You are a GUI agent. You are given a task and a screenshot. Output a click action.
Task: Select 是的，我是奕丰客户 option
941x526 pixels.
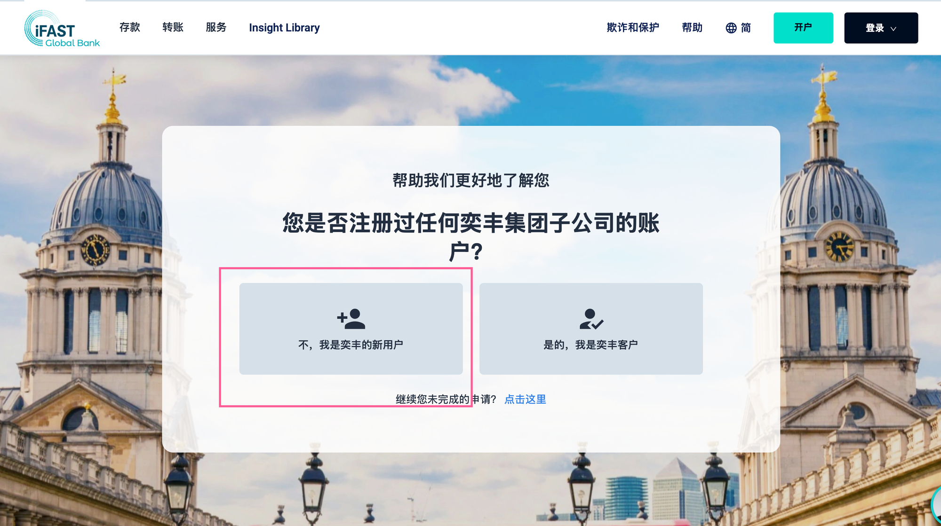coord(591,329)
